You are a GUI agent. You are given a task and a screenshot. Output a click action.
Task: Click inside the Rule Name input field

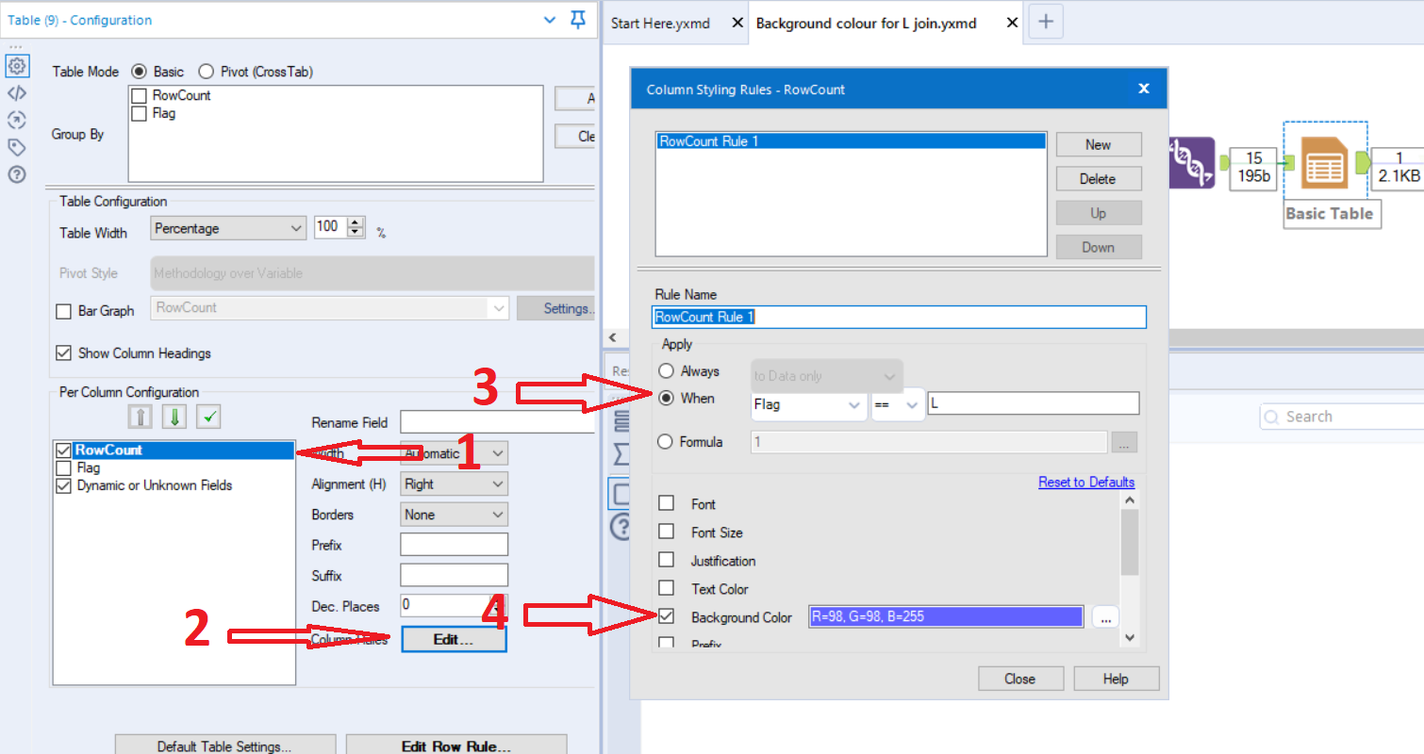[x=898, y=317]
